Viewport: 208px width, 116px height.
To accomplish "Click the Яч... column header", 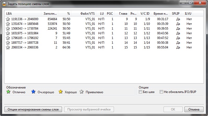I will (x=133, y=14).
